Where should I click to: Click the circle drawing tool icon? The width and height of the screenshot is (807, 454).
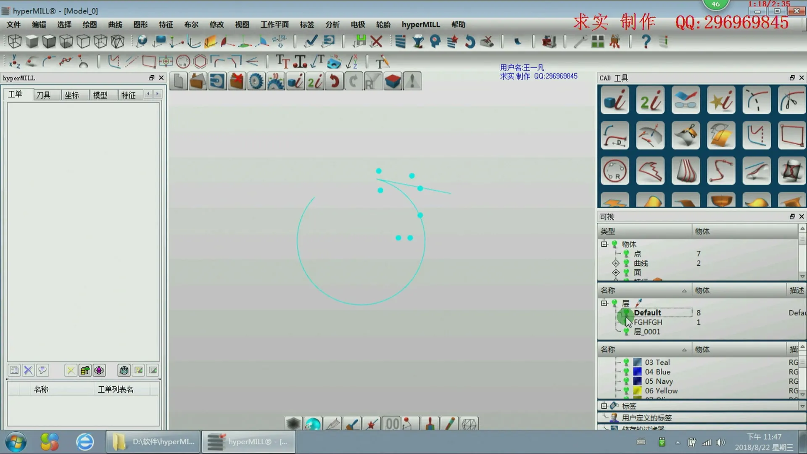[183, 62]
